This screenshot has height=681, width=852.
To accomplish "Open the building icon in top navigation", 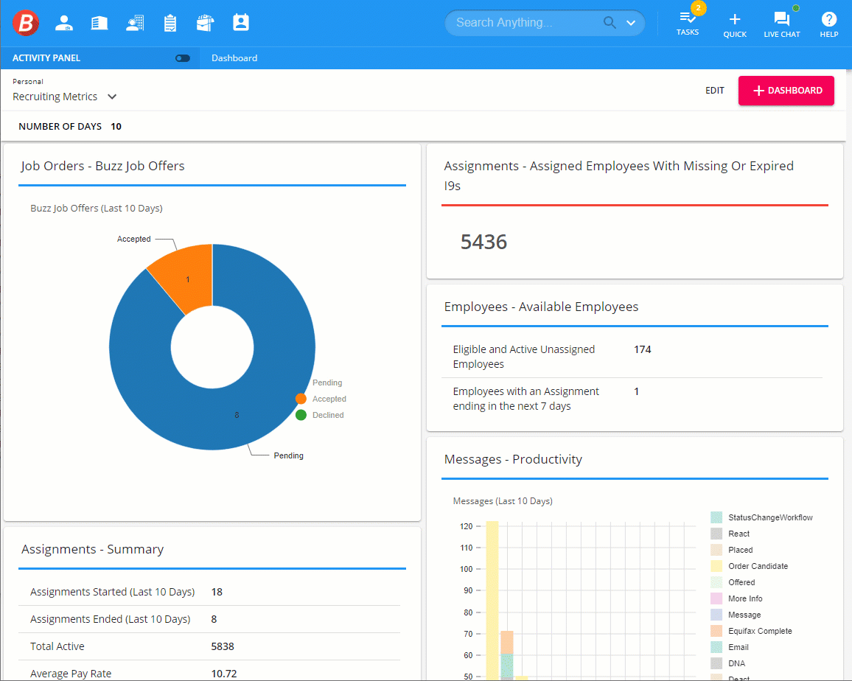I will (99, 23).
